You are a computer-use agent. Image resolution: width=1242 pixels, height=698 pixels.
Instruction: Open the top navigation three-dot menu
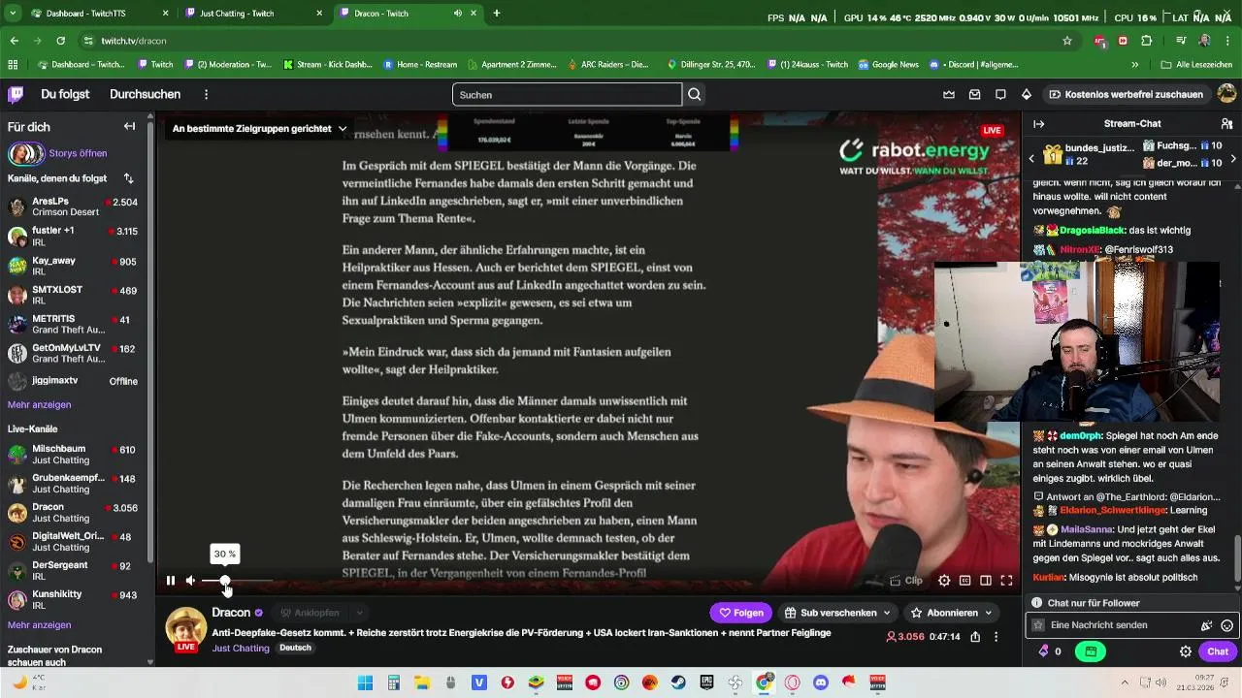click(x=206, y=94)
